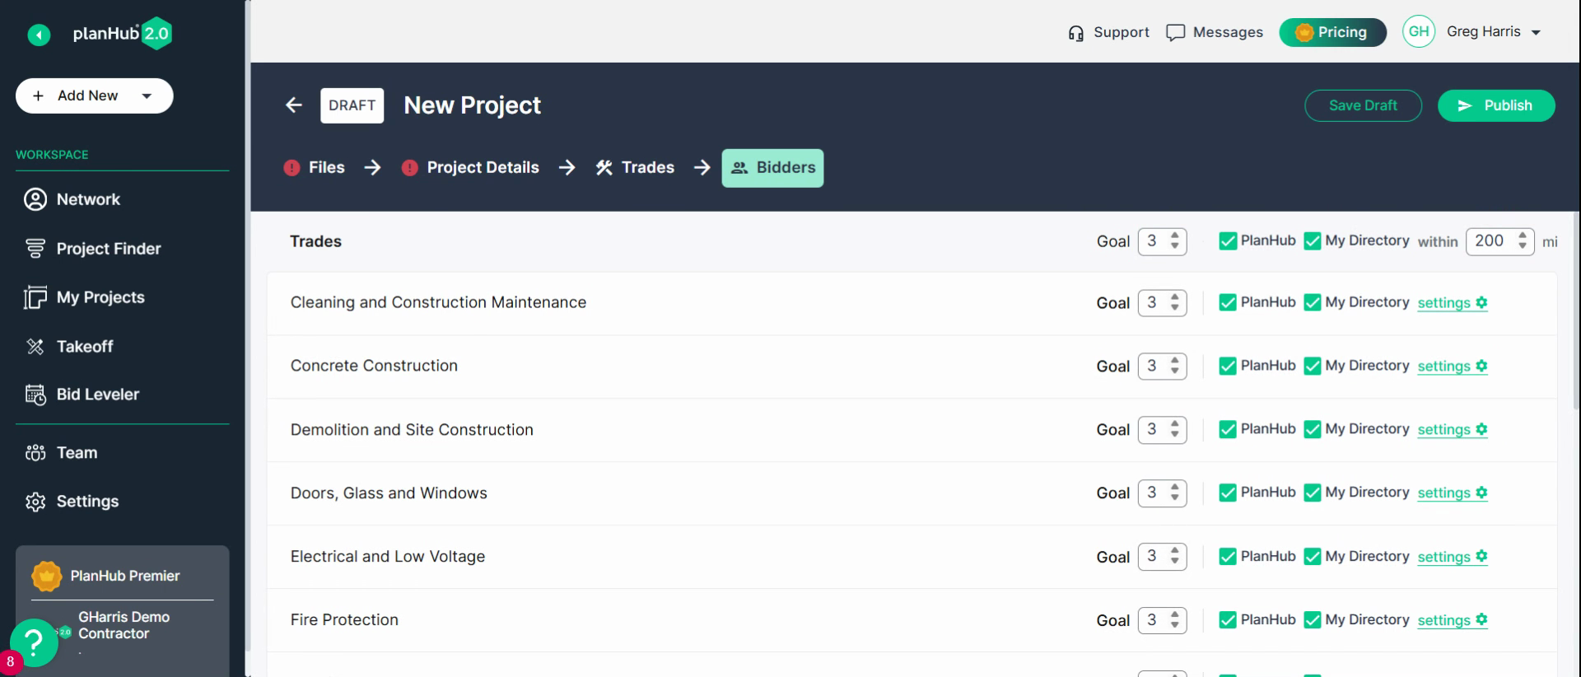Click the Team people icon
The height and width of the screenshot is (677, 1581).
35,453
